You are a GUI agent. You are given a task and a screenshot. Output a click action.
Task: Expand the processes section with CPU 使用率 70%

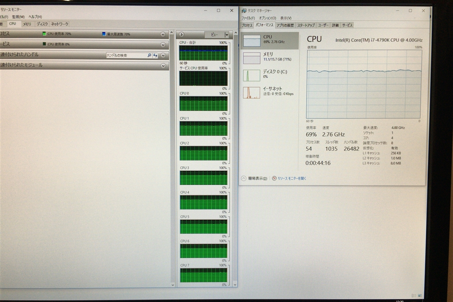click(x=163, y=34)
